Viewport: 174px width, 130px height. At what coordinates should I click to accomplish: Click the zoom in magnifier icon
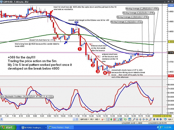point(134,119)
